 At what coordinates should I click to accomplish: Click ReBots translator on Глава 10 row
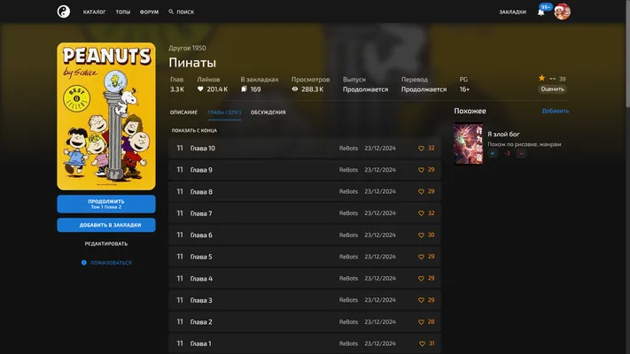[x=348, y=148]
